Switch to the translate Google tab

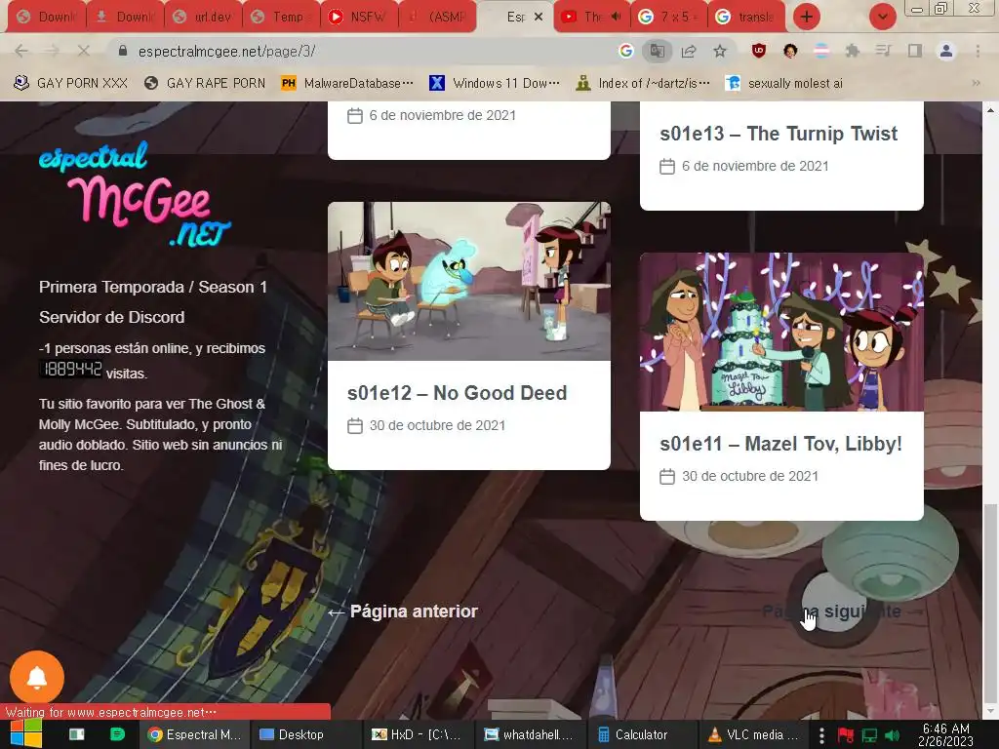coord(746,17)
